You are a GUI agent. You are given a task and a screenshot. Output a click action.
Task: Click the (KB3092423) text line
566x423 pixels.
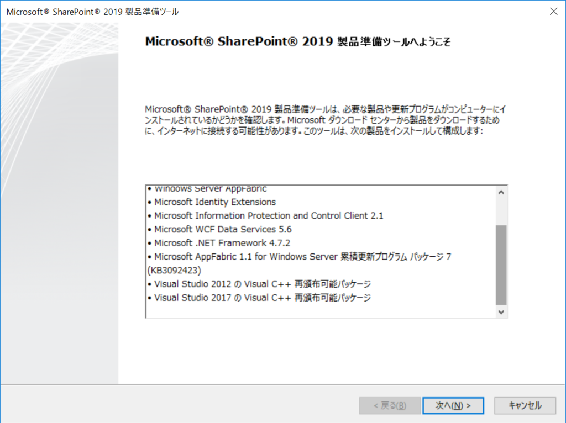174,271
